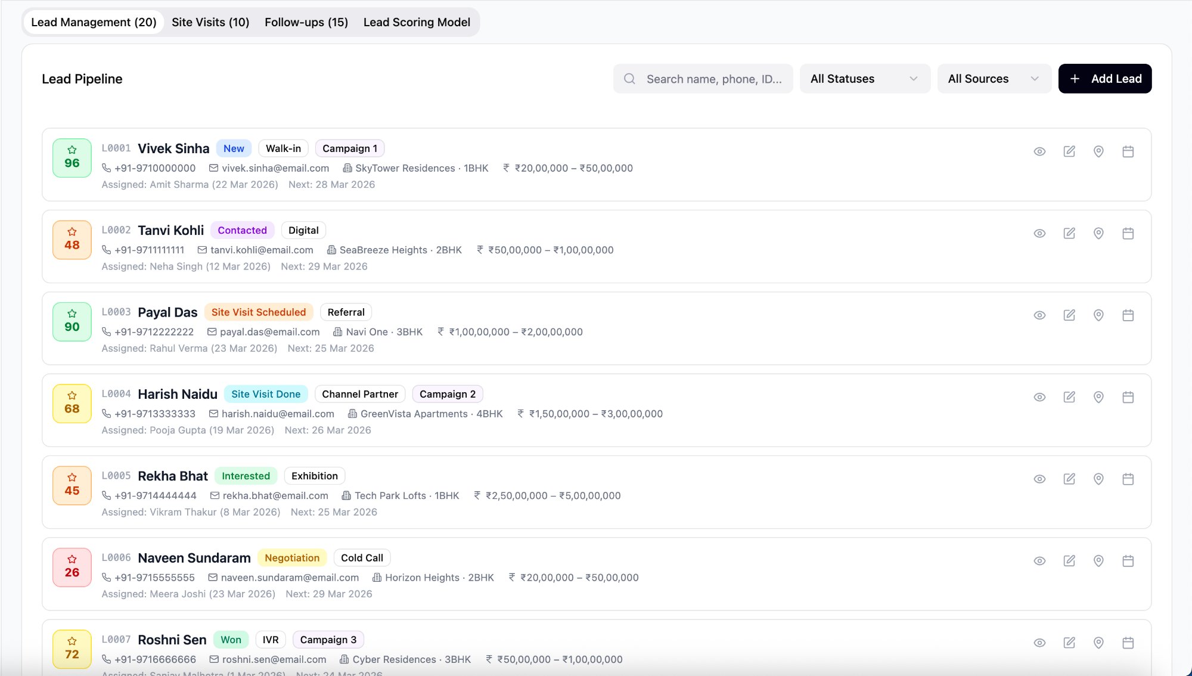The width and height of the screenshot is (1192, 676).
Task: Click the Exhibition source tag
Action: (x=315, y=476)
